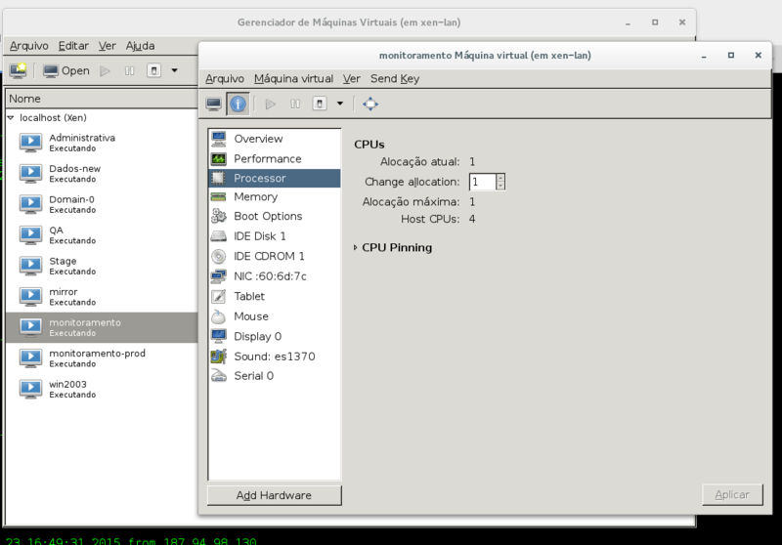Screen dimensions: 782x545
Task: Click Shutdown icon in monitoramento window toolbar
Action: click(320, 104)
